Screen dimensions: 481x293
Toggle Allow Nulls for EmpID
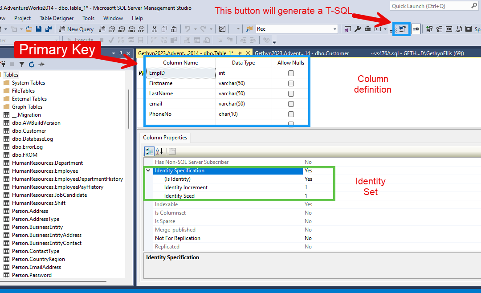(x=291, y=73)
